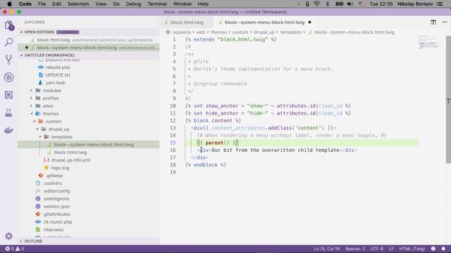Open the Terminal menu
The image size is (451, 253).
tap(157, 4)
